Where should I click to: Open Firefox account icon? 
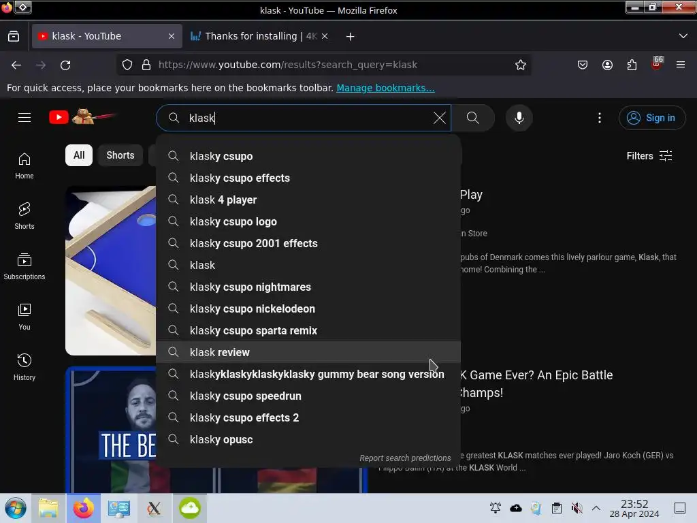607,65
